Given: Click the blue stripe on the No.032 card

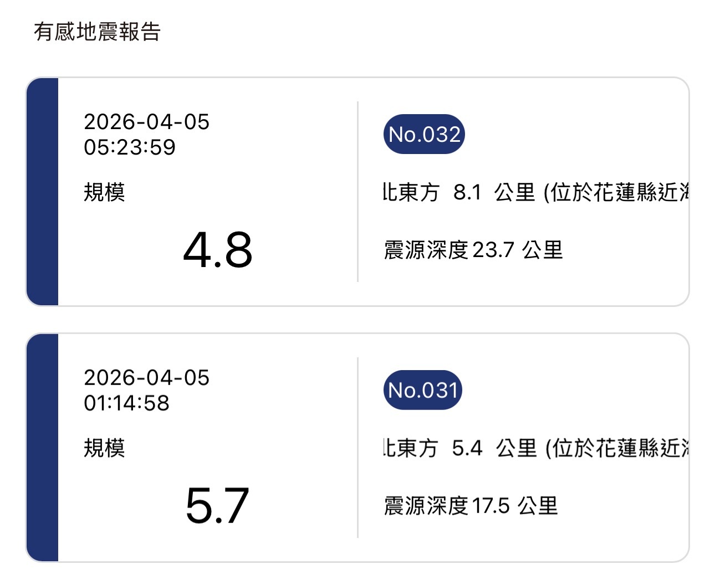Looking at the screenshot, I should [43, 191].
